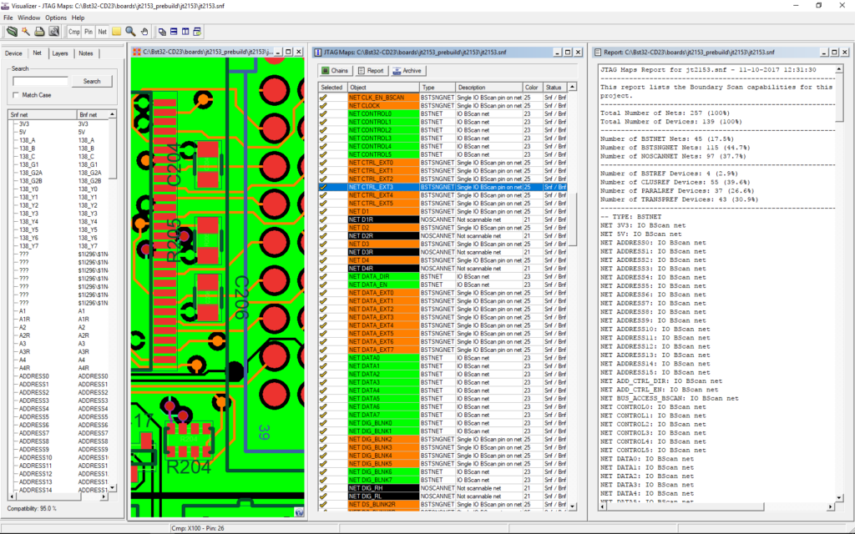Toggle the Pin toolbar button
The image size is (855, 534).
89,32
